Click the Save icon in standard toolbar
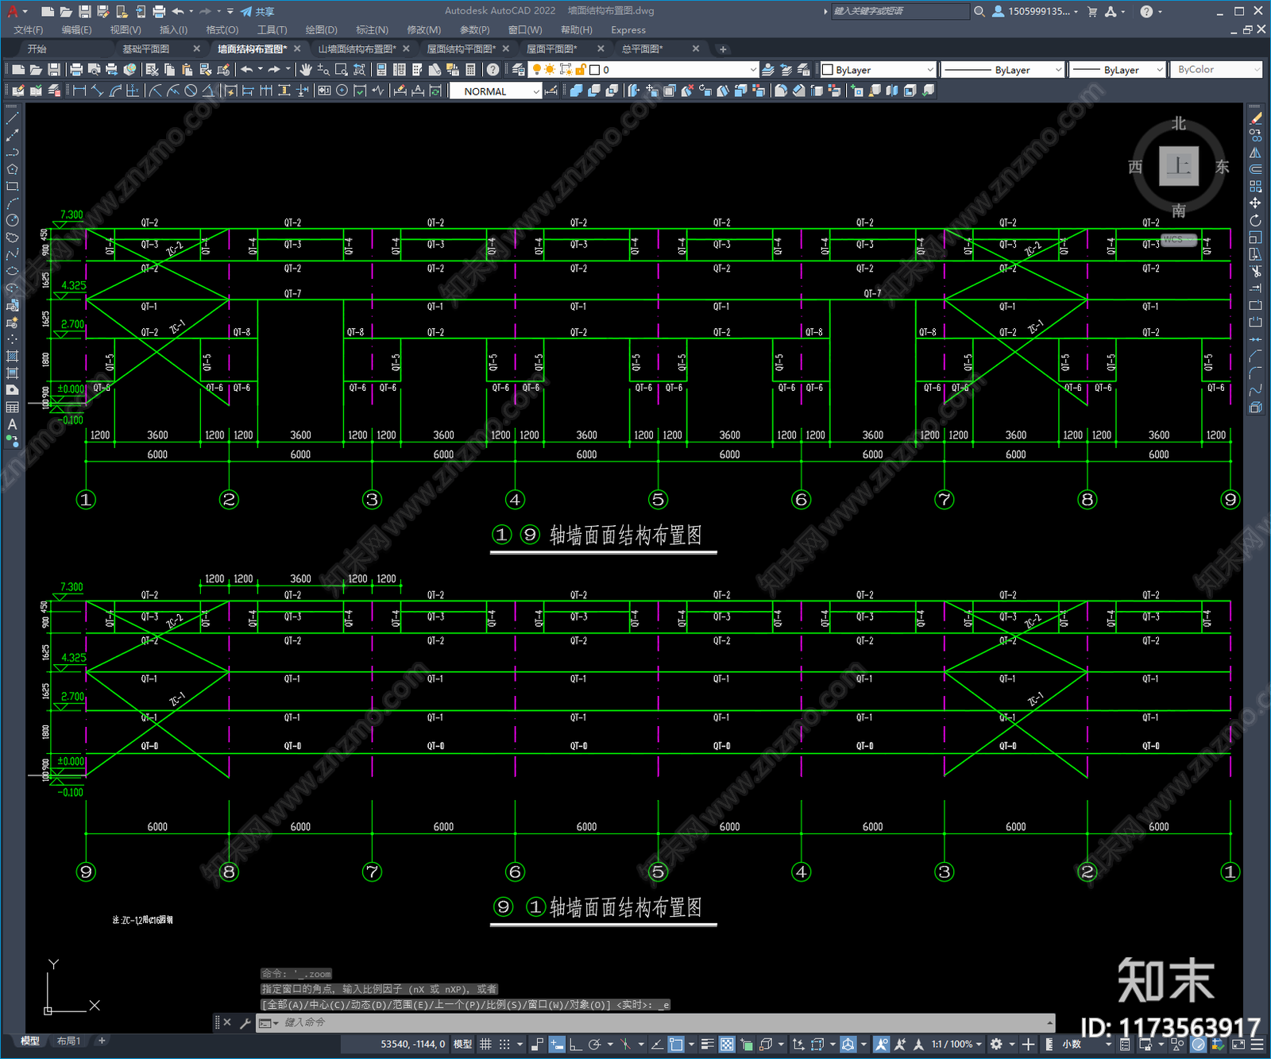1271x1059 pixels. tap(53, 70)
